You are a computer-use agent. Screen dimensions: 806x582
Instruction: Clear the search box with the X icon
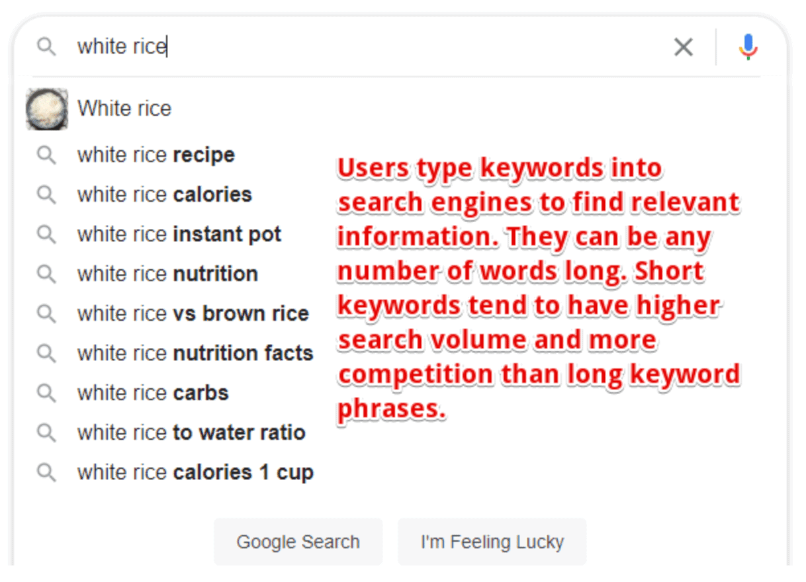pos(684,47)
